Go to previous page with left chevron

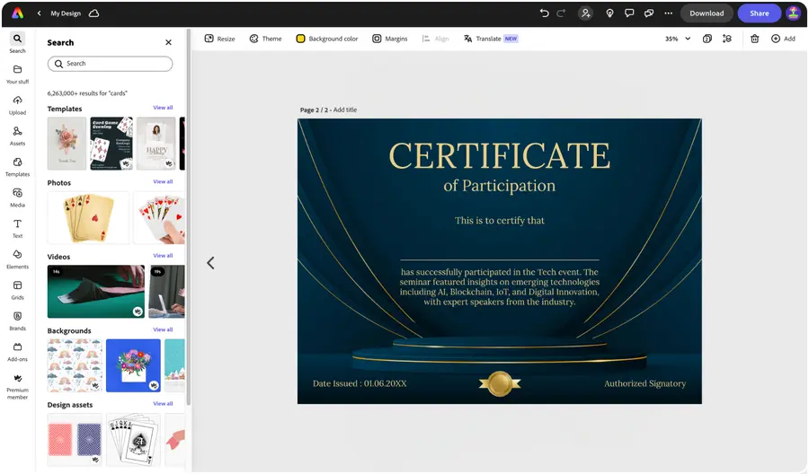pos(210,263)
